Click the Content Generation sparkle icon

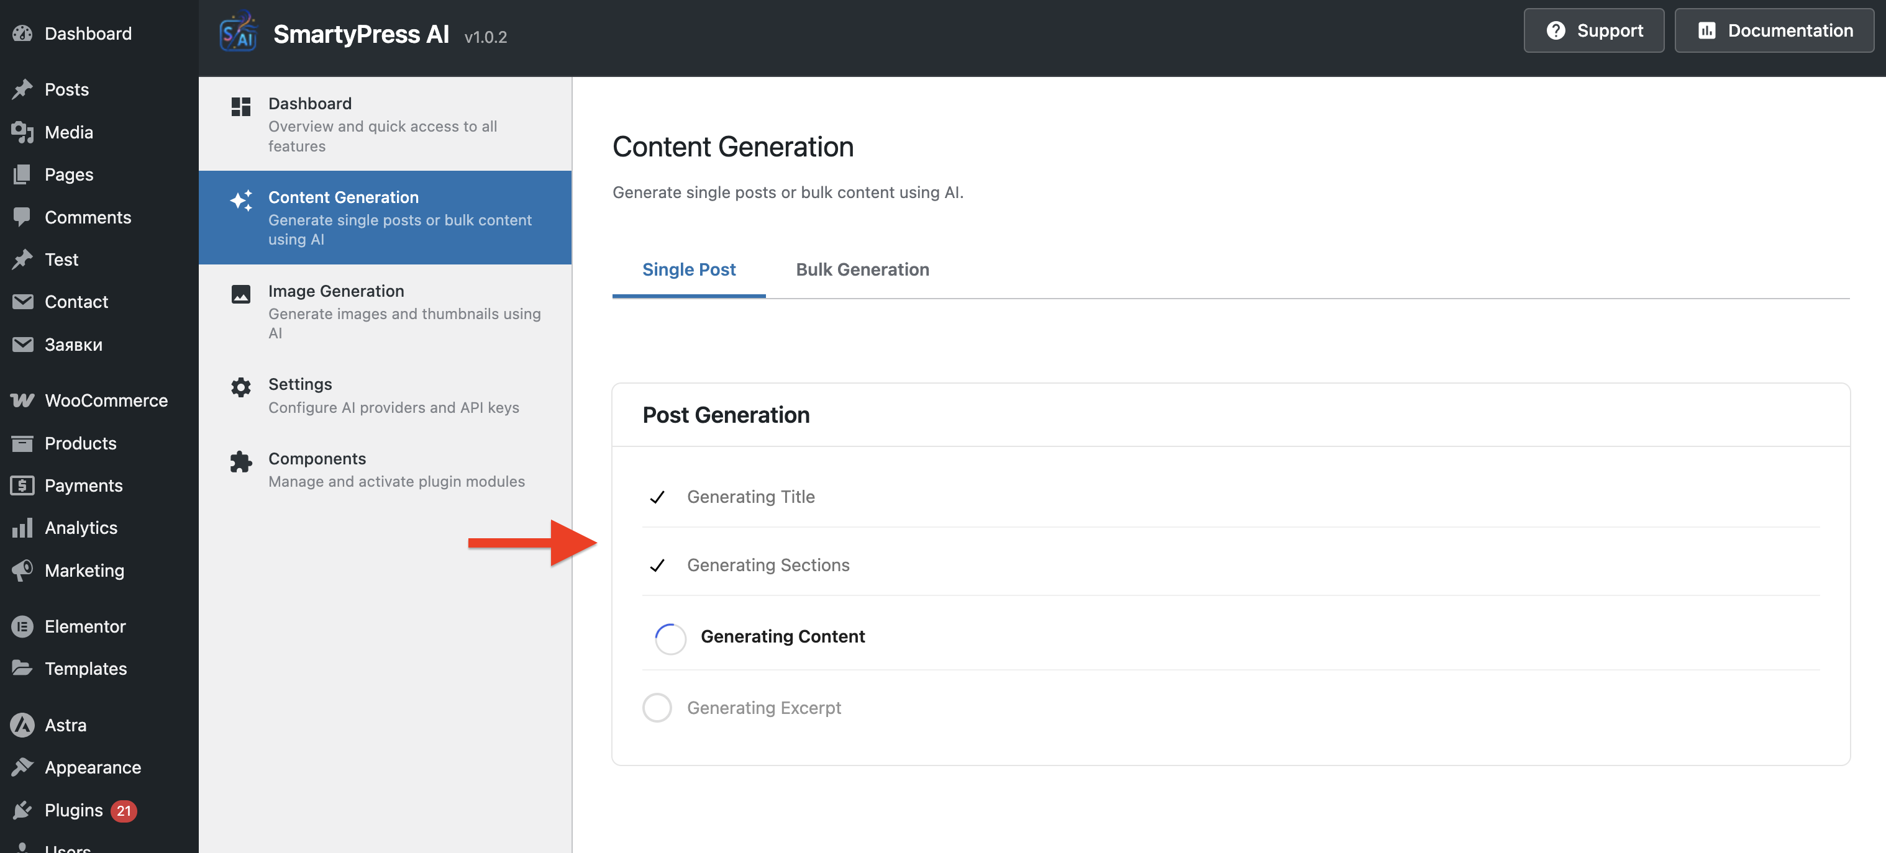click(241, 201)
